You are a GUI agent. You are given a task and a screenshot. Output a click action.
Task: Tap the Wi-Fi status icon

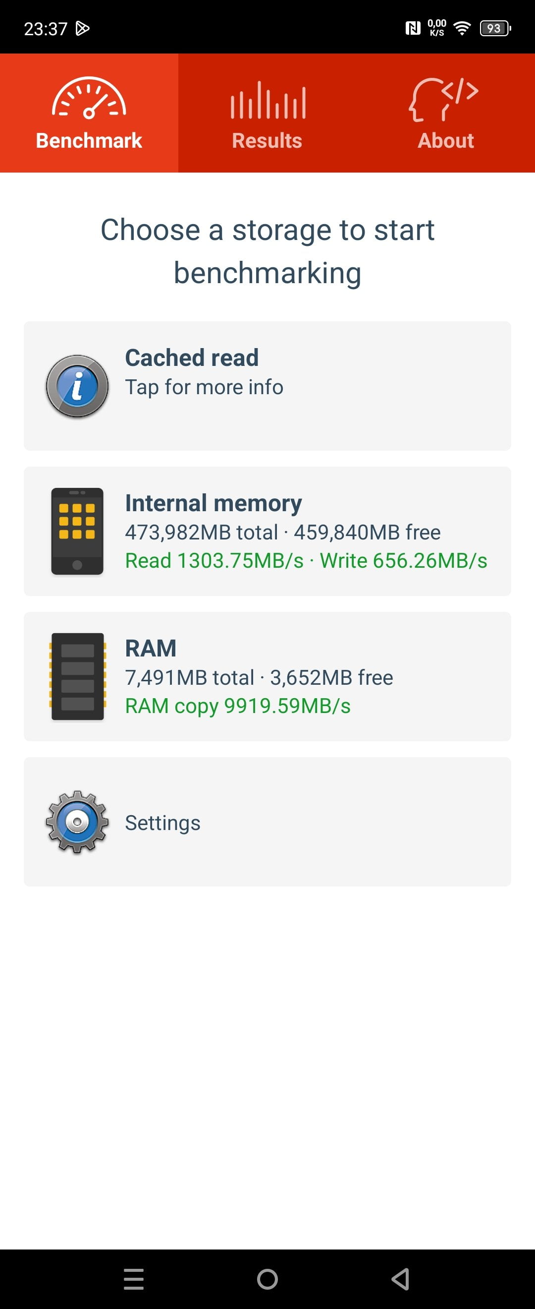coord(461,28)
